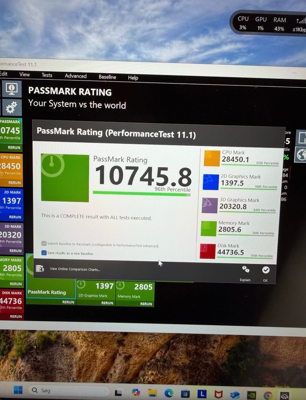This screenshot has height=400, width=306.
Task: Click the purple 3D Graphics Mark icon
Action: [210, 206]
